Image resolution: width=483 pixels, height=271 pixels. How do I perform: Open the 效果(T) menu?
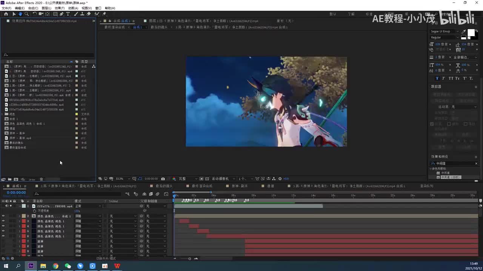point(60,8)
